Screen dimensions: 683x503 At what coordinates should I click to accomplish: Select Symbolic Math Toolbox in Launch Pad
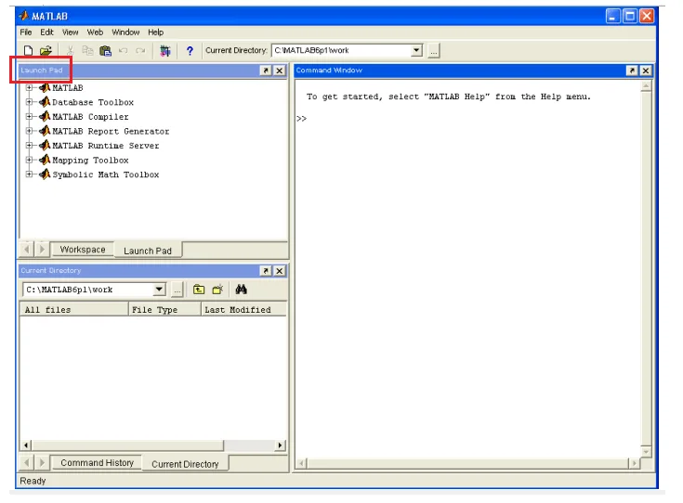105,174
